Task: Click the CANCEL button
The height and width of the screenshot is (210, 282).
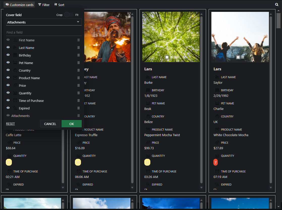Action: (x=50, y=124)
